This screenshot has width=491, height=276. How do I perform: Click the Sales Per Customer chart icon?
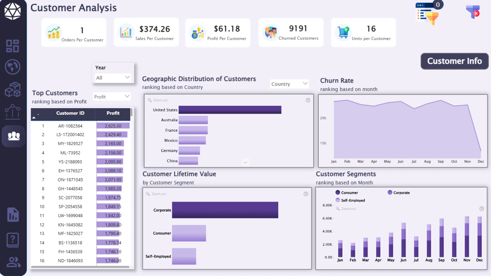[126, 32]
